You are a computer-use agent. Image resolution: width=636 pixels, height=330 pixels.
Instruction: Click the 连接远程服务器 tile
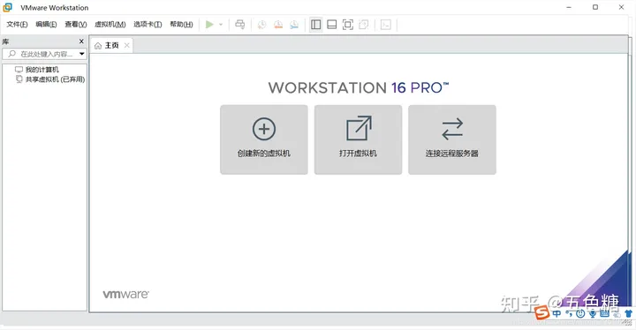pyautogui.click(x=452, y=140)
